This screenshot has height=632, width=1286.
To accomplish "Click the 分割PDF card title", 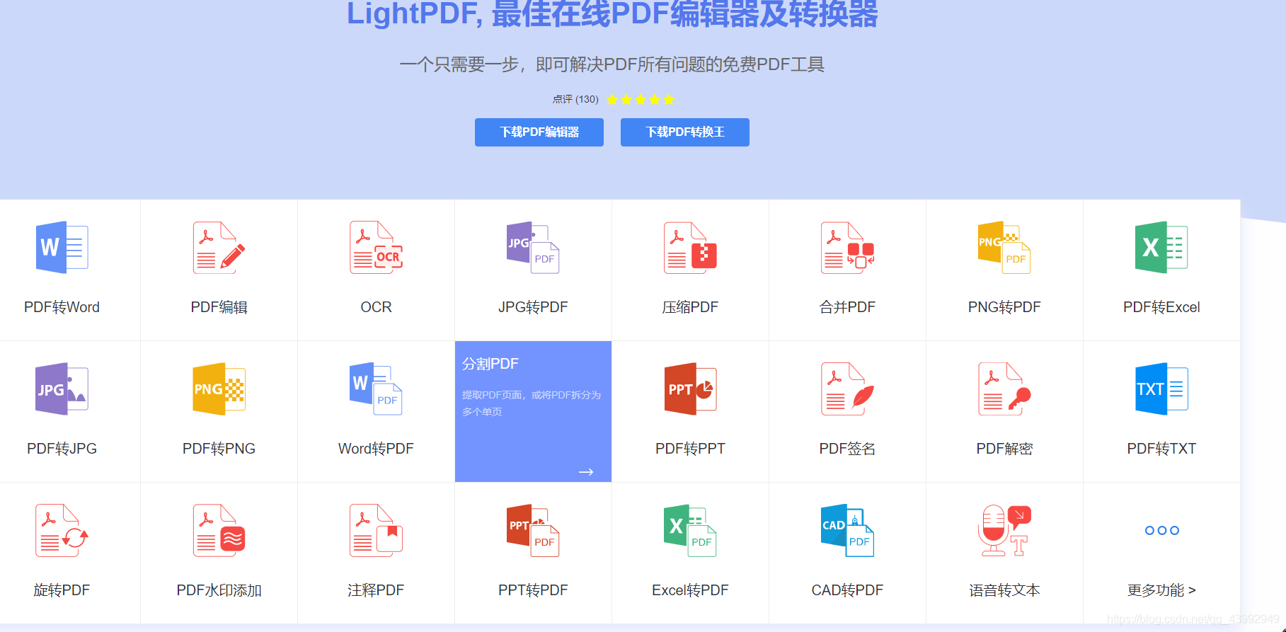I will (490, 364).
